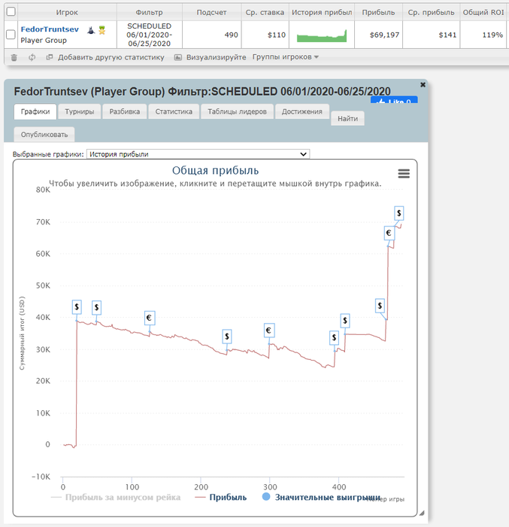
Task: Click the refresh statistics icon
Action: pos(32,57)
